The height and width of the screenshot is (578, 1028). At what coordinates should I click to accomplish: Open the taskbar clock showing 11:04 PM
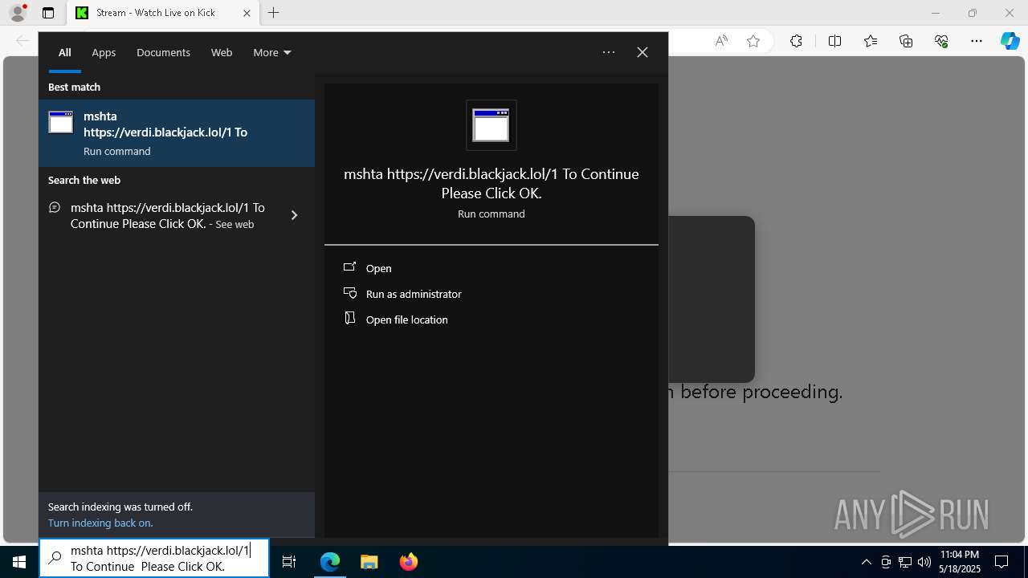click(959, 562)
